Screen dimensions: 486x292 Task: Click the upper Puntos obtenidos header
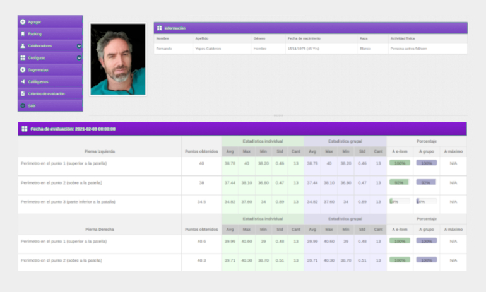(x=201, y=151)
